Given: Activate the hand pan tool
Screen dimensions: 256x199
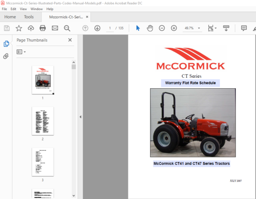Looking at the screenshot, I should 150,28.
